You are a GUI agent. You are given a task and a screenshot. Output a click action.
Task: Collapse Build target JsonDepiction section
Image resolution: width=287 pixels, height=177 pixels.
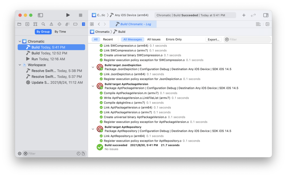93,67
